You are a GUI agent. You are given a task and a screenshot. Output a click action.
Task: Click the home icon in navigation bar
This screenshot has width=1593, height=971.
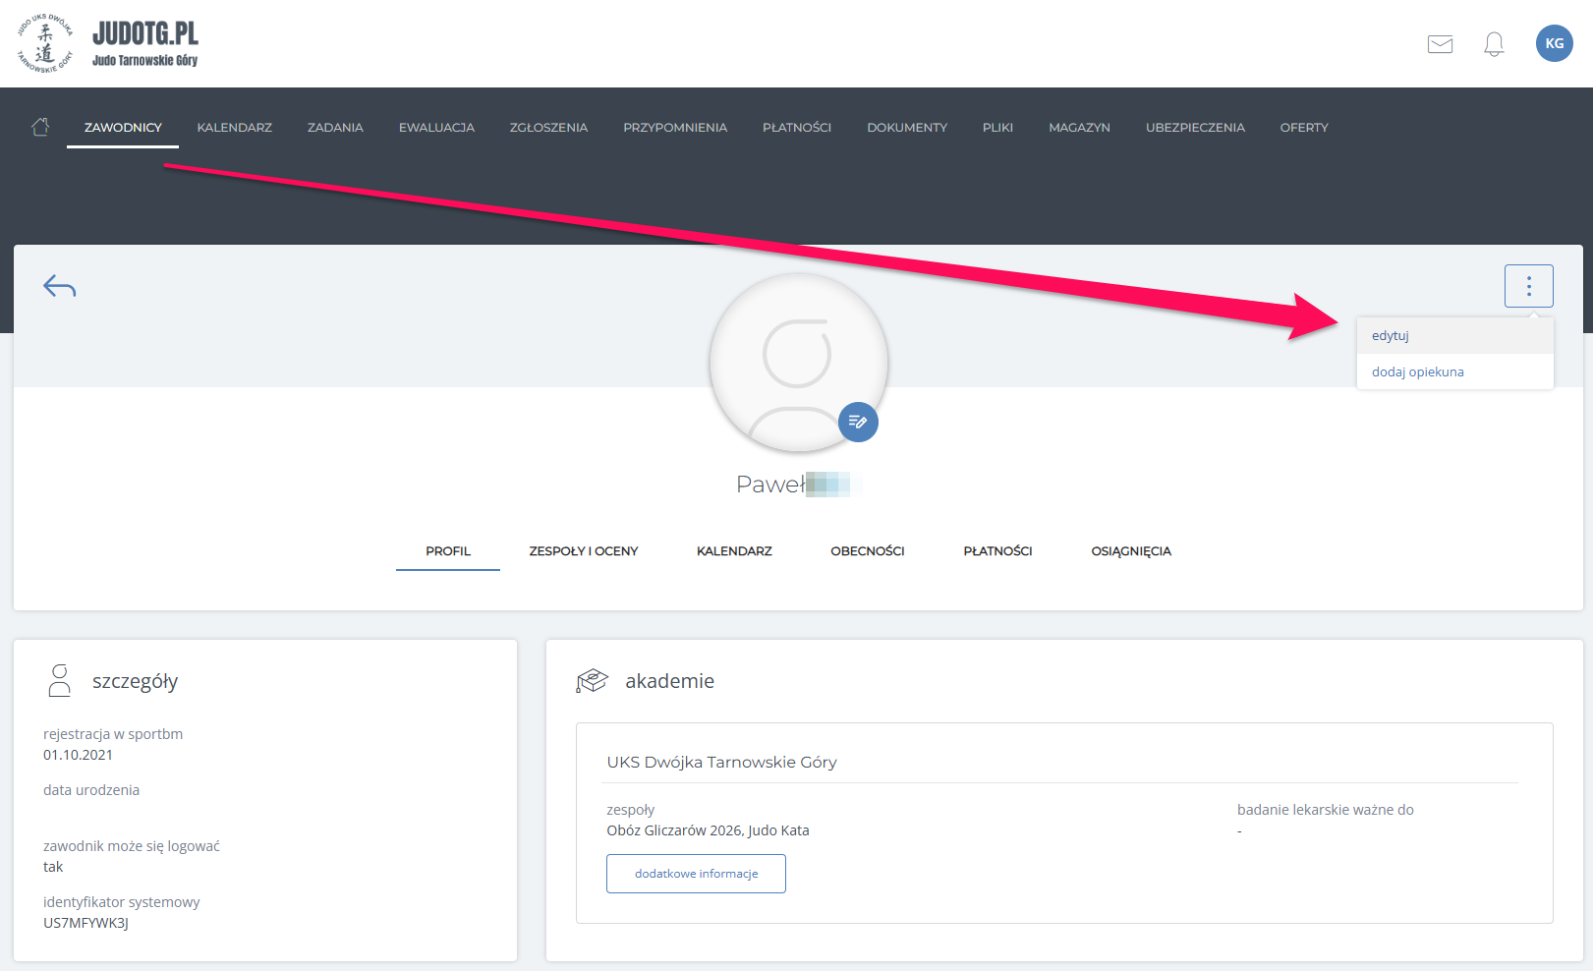[x=40, y=127]
